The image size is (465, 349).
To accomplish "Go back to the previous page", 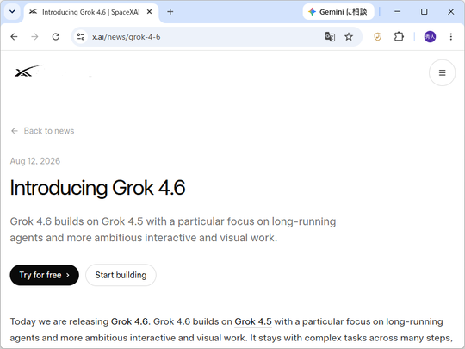I will [x=14, y=37].
